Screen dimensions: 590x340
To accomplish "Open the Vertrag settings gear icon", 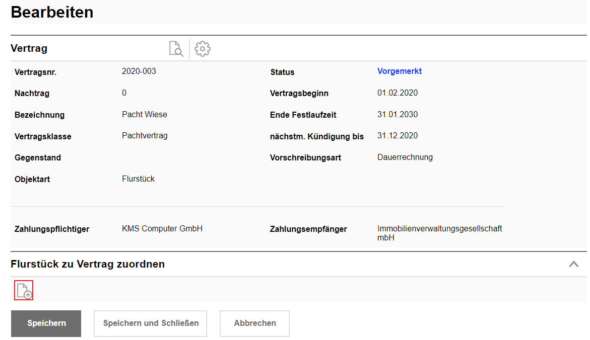I will [203, 49].
